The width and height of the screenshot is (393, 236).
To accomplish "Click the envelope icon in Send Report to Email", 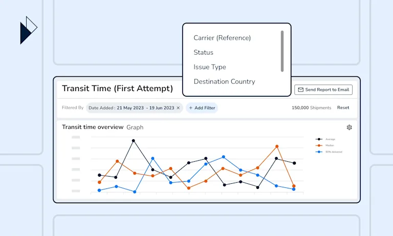I will click(301, 90).
